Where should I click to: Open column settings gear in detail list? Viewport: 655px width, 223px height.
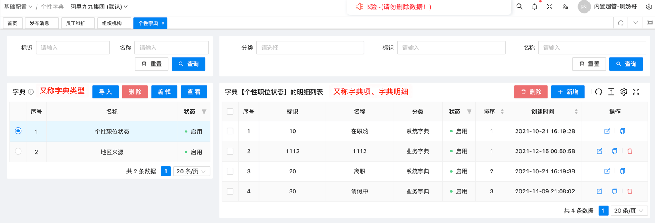pos(623,92)
